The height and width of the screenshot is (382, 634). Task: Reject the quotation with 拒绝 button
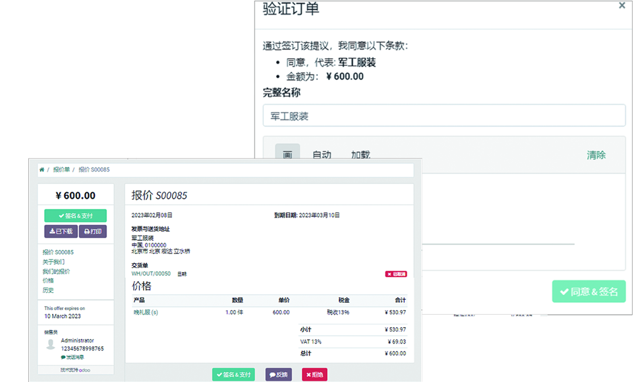click(x=314, y=375)
